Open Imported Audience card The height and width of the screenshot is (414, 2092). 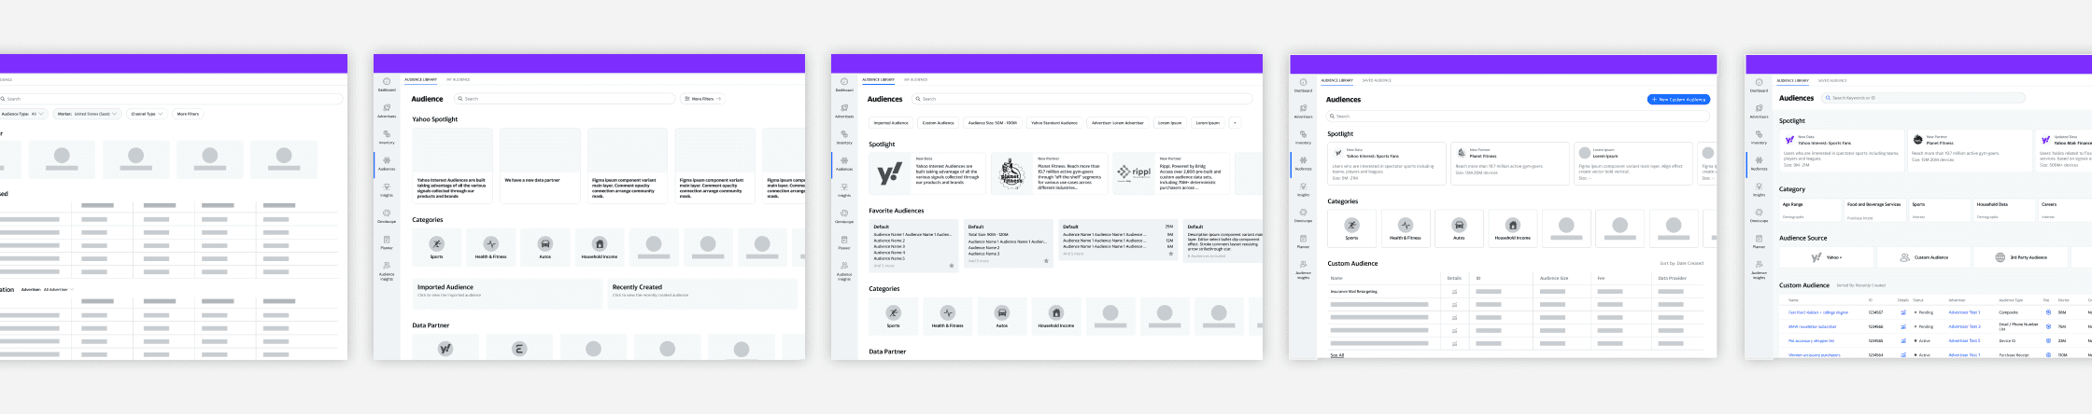tap(507, 294)
